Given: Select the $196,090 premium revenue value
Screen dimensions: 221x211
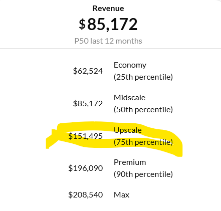Looking at the screenshot, I should coord(85,168).
